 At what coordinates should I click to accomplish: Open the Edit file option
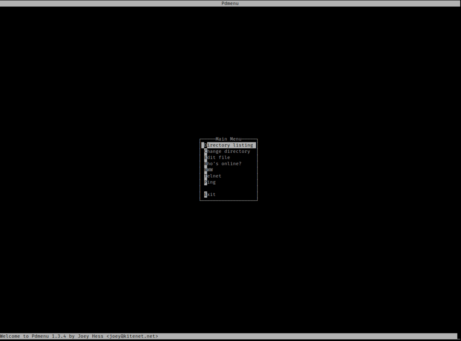217,158
